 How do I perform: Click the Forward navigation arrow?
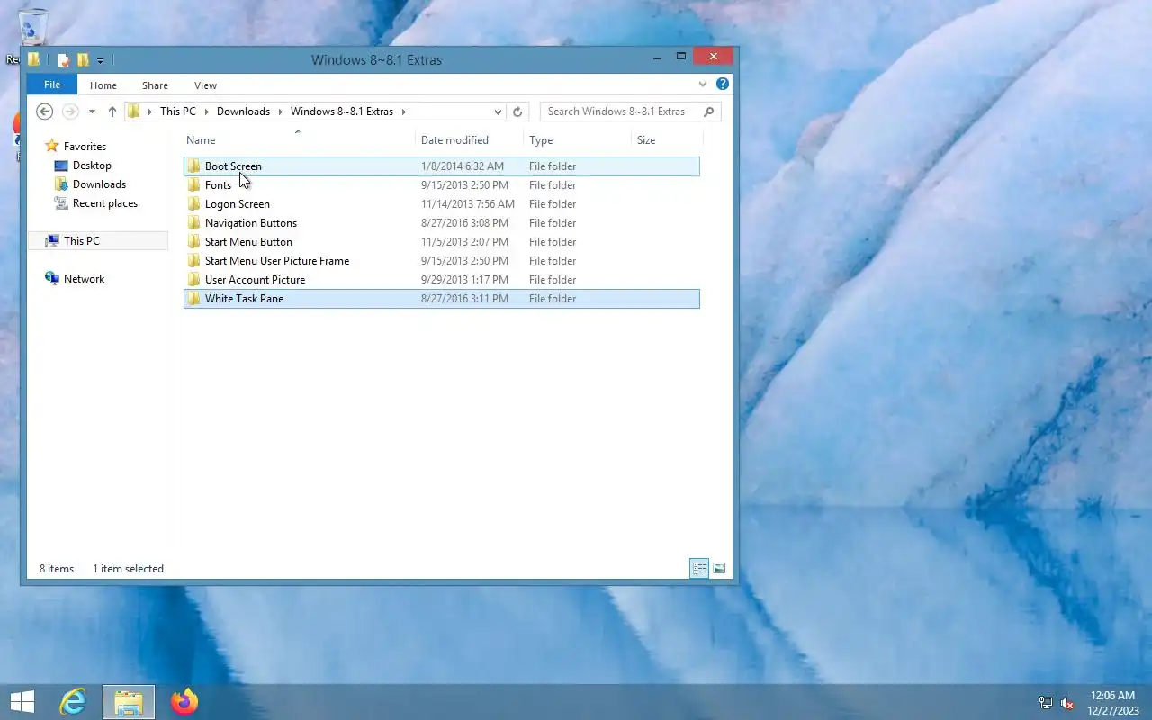click(70, 112)
